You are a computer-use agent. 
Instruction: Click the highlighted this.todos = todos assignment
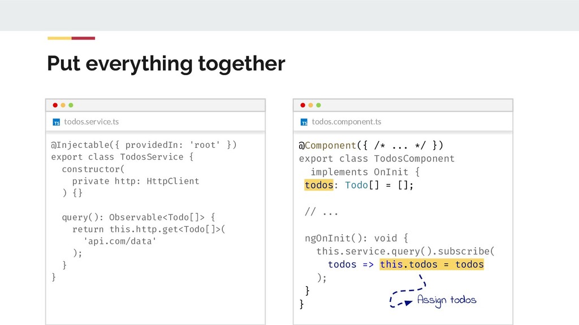432,264
